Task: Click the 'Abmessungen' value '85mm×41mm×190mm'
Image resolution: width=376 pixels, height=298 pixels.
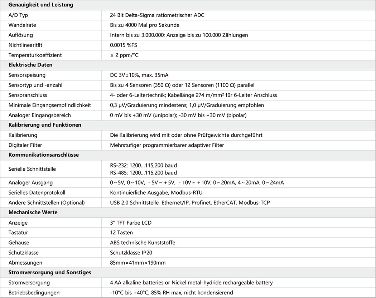Action: click(138, 263)
